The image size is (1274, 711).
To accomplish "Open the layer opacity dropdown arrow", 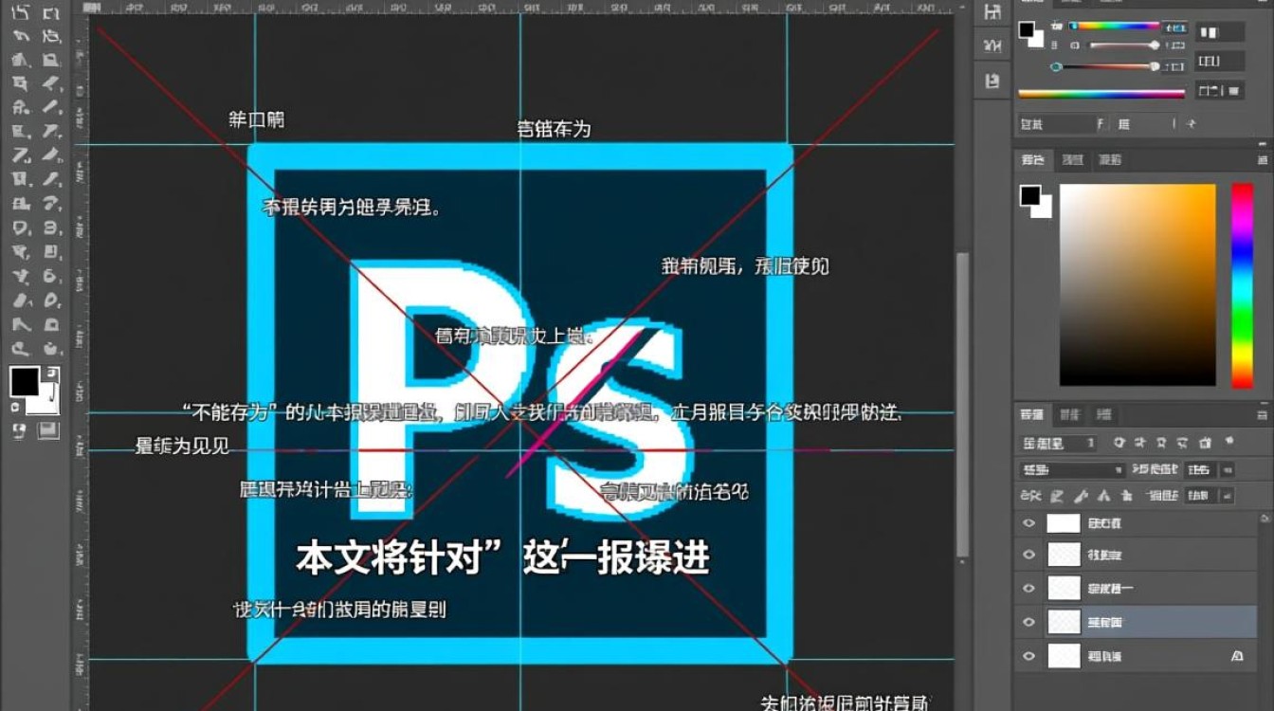I will (x=1228, y=470).
